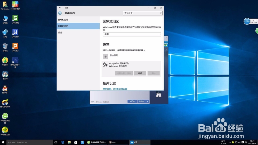Screen dimensions: 258x145
Task: Open File Explorer from the taskbar
Action: coord(69,142)
